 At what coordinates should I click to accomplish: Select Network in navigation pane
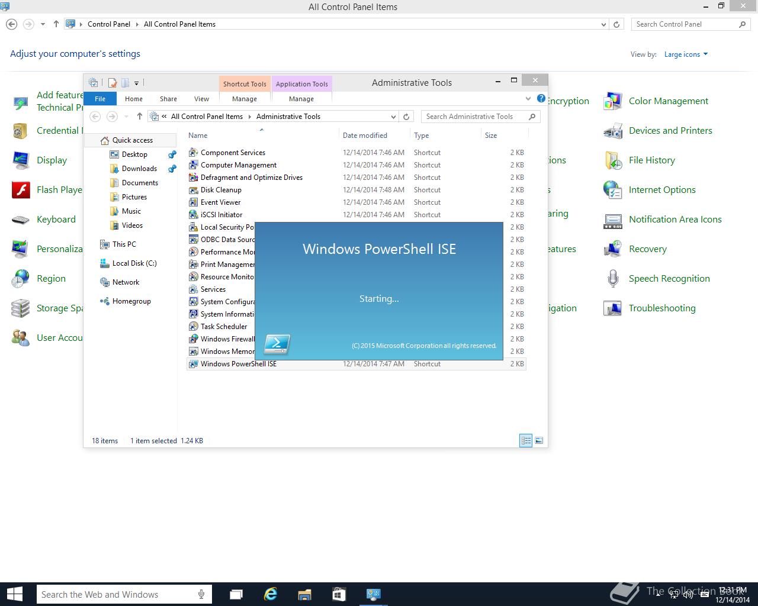[x=126, y=282]
